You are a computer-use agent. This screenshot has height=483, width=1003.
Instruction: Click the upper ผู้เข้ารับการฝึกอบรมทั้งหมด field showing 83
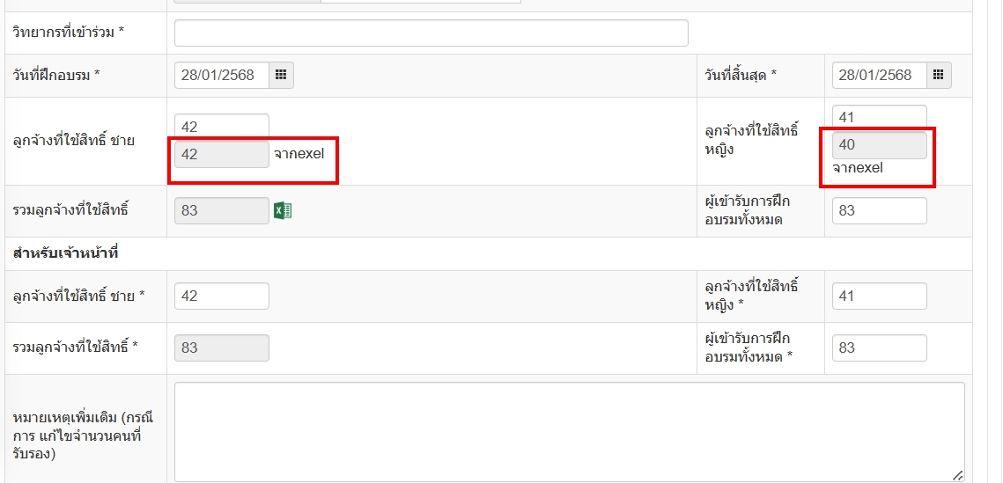880,211
